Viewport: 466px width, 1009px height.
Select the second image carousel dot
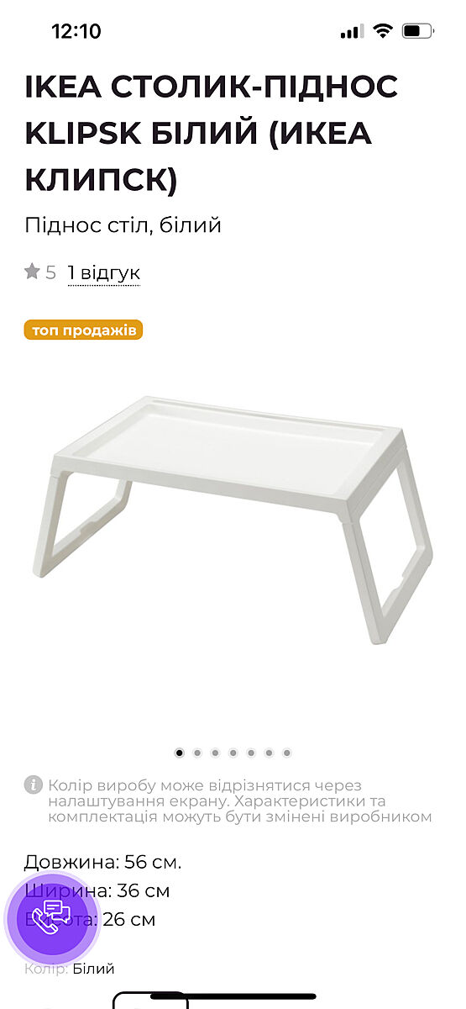(x=197, y=753)
